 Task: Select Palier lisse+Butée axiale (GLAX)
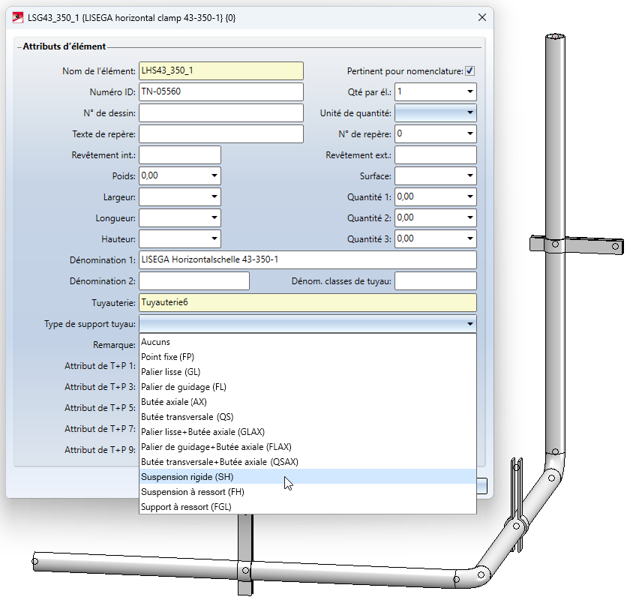307,432
